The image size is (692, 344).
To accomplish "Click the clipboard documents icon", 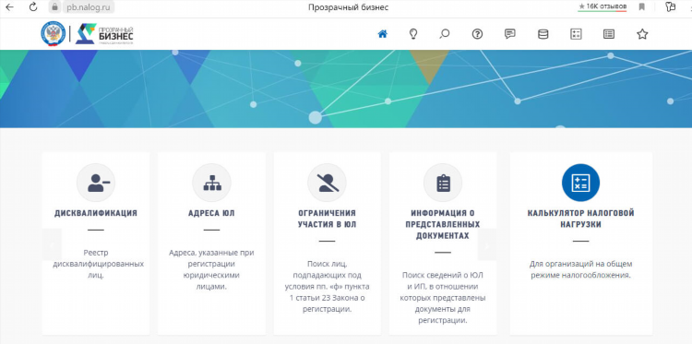I will coord(443,183).
